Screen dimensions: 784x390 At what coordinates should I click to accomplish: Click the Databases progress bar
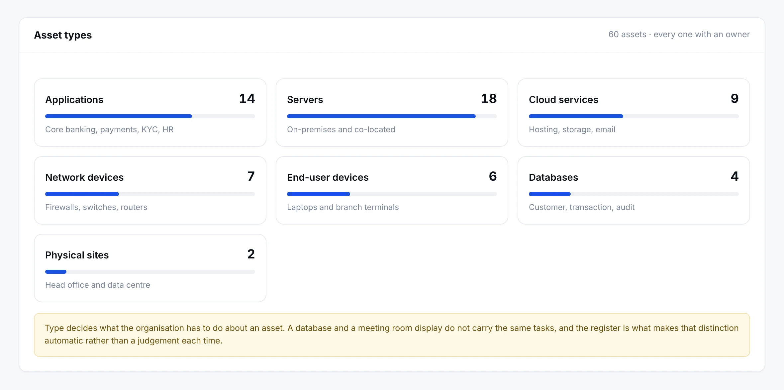(634, 194)
